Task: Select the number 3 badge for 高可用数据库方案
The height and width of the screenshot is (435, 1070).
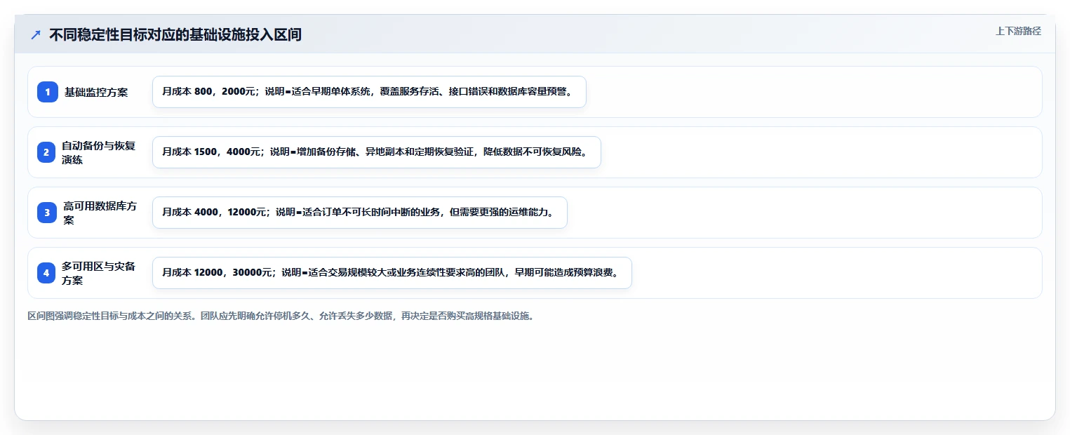Action: click(x=47, y=213)
